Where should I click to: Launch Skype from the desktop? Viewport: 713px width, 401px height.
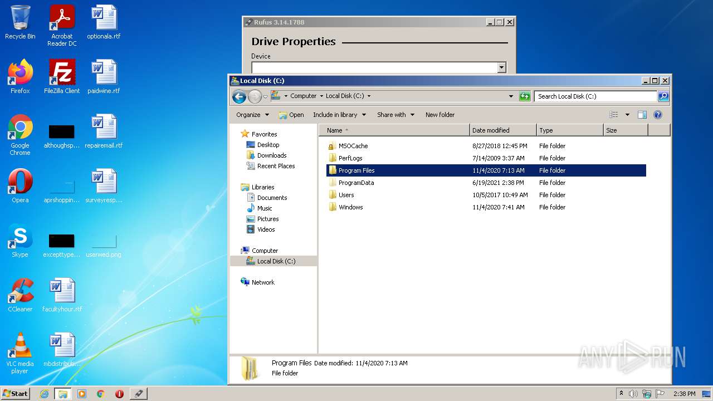[20, 241]
